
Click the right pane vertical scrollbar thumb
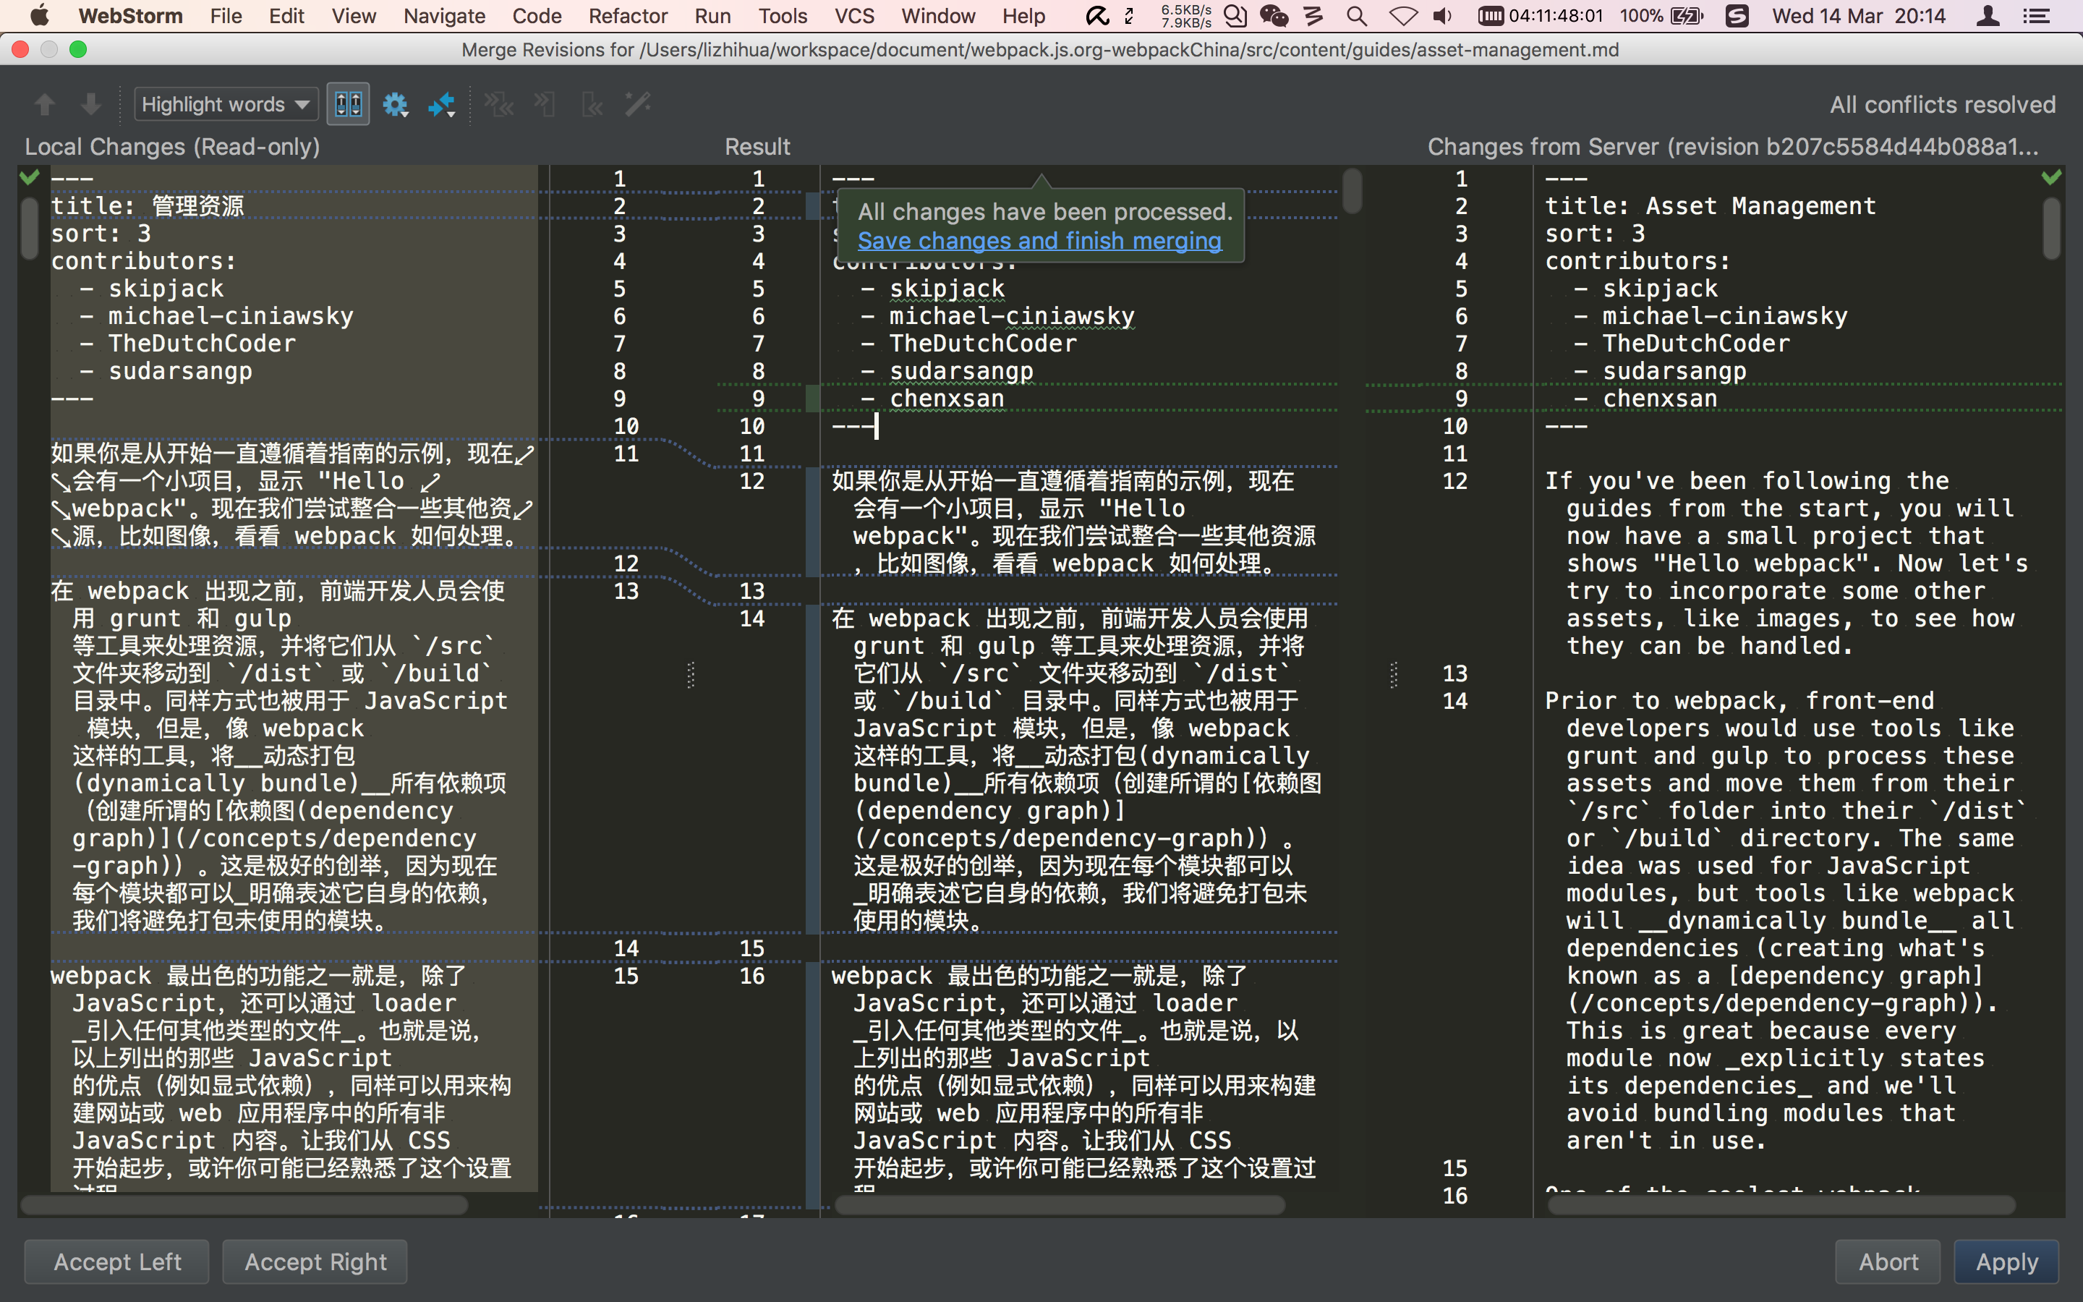tap(2051, 228)
